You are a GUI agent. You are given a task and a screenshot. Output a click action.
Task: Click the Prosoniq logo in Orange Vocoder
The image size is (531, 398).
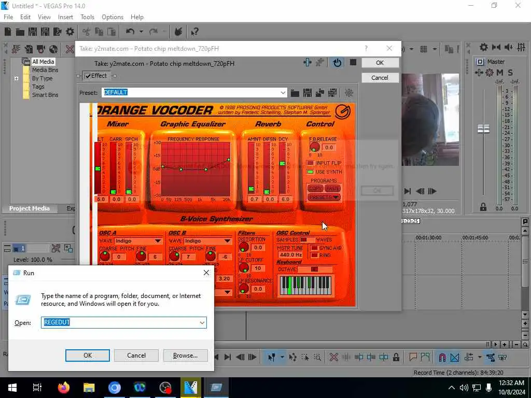pos(343,111)
